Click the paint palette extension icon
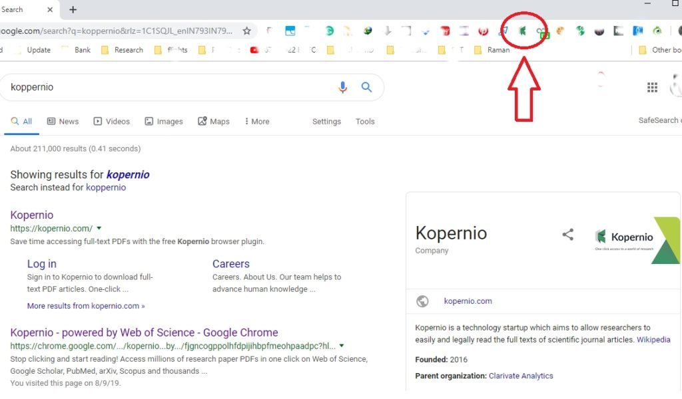 point(560,31)
